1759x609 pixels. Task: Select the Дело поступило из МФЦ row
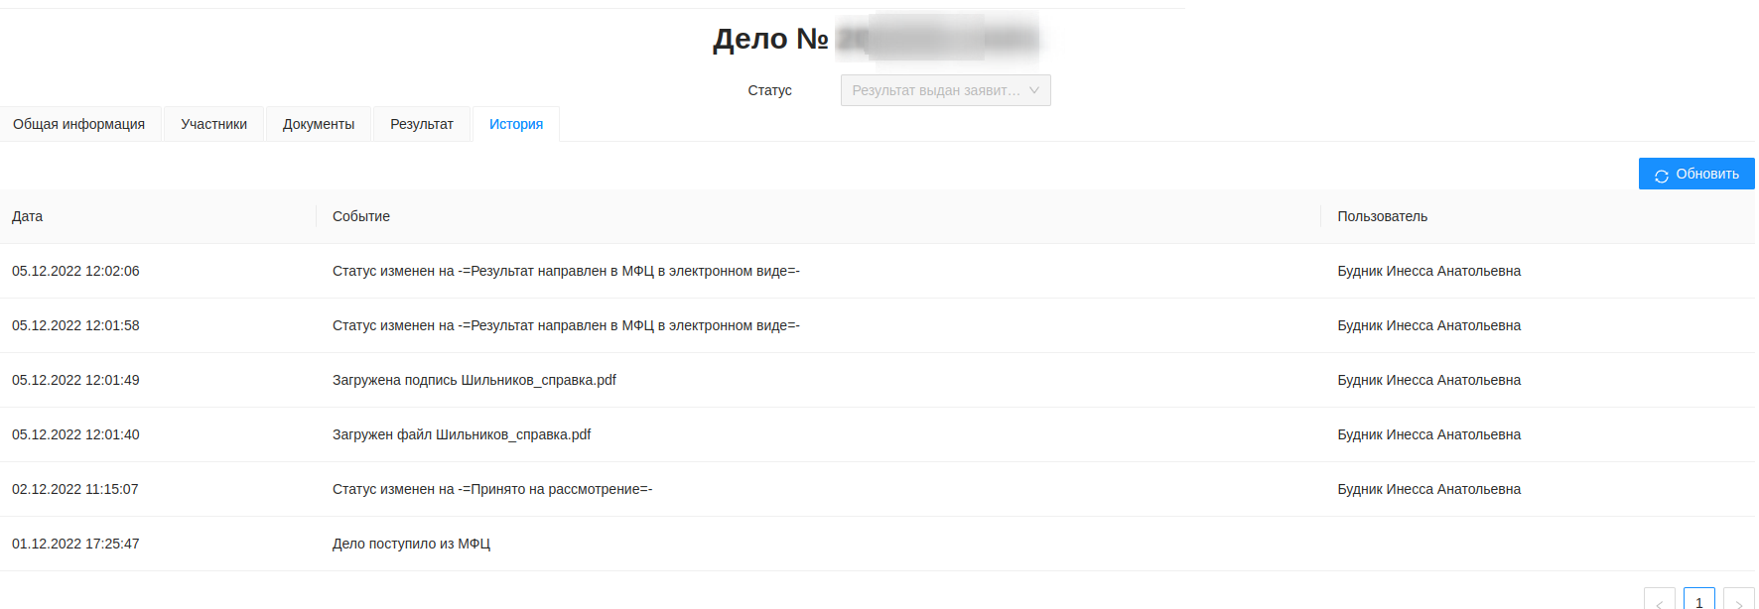click(411, 544)
